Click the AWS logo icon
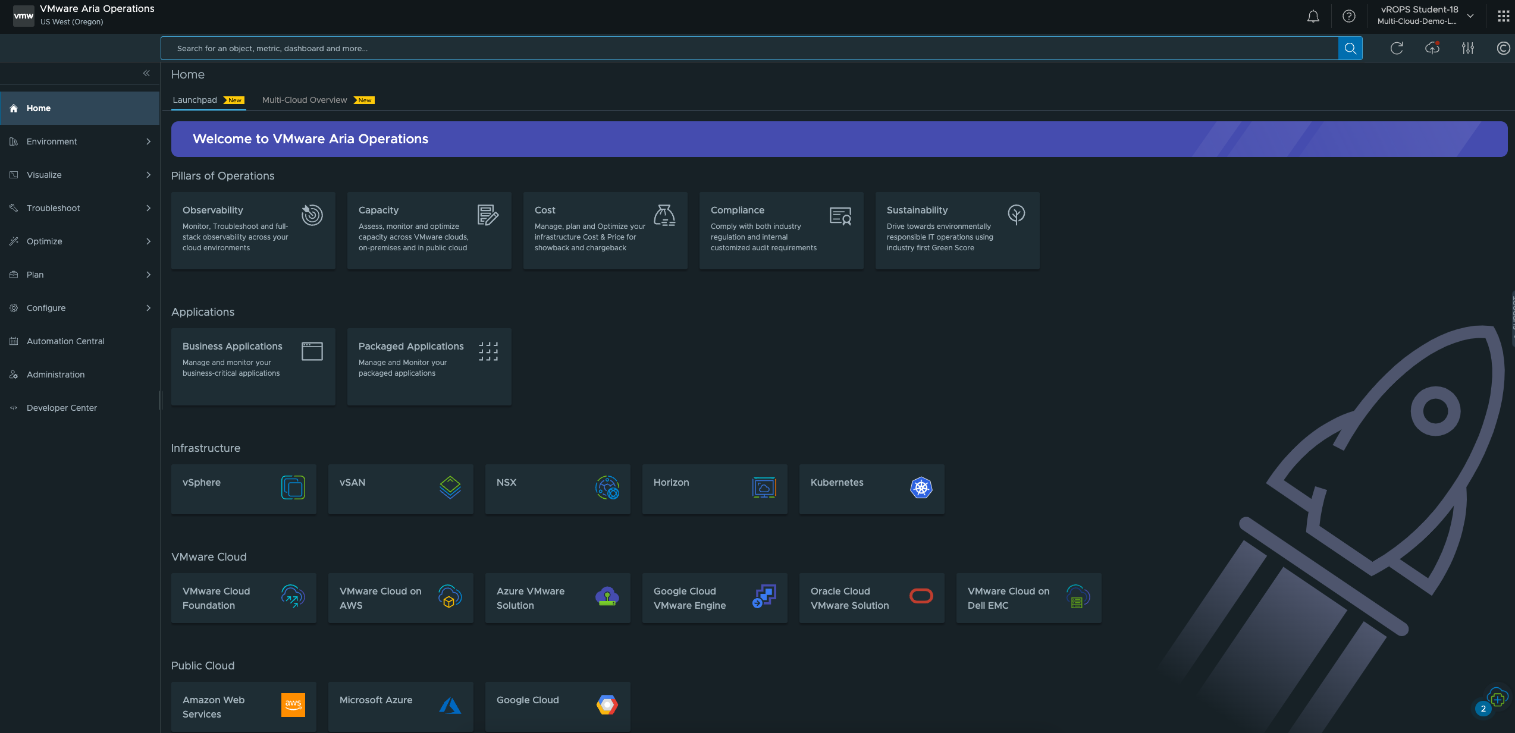 click(293, 704)
